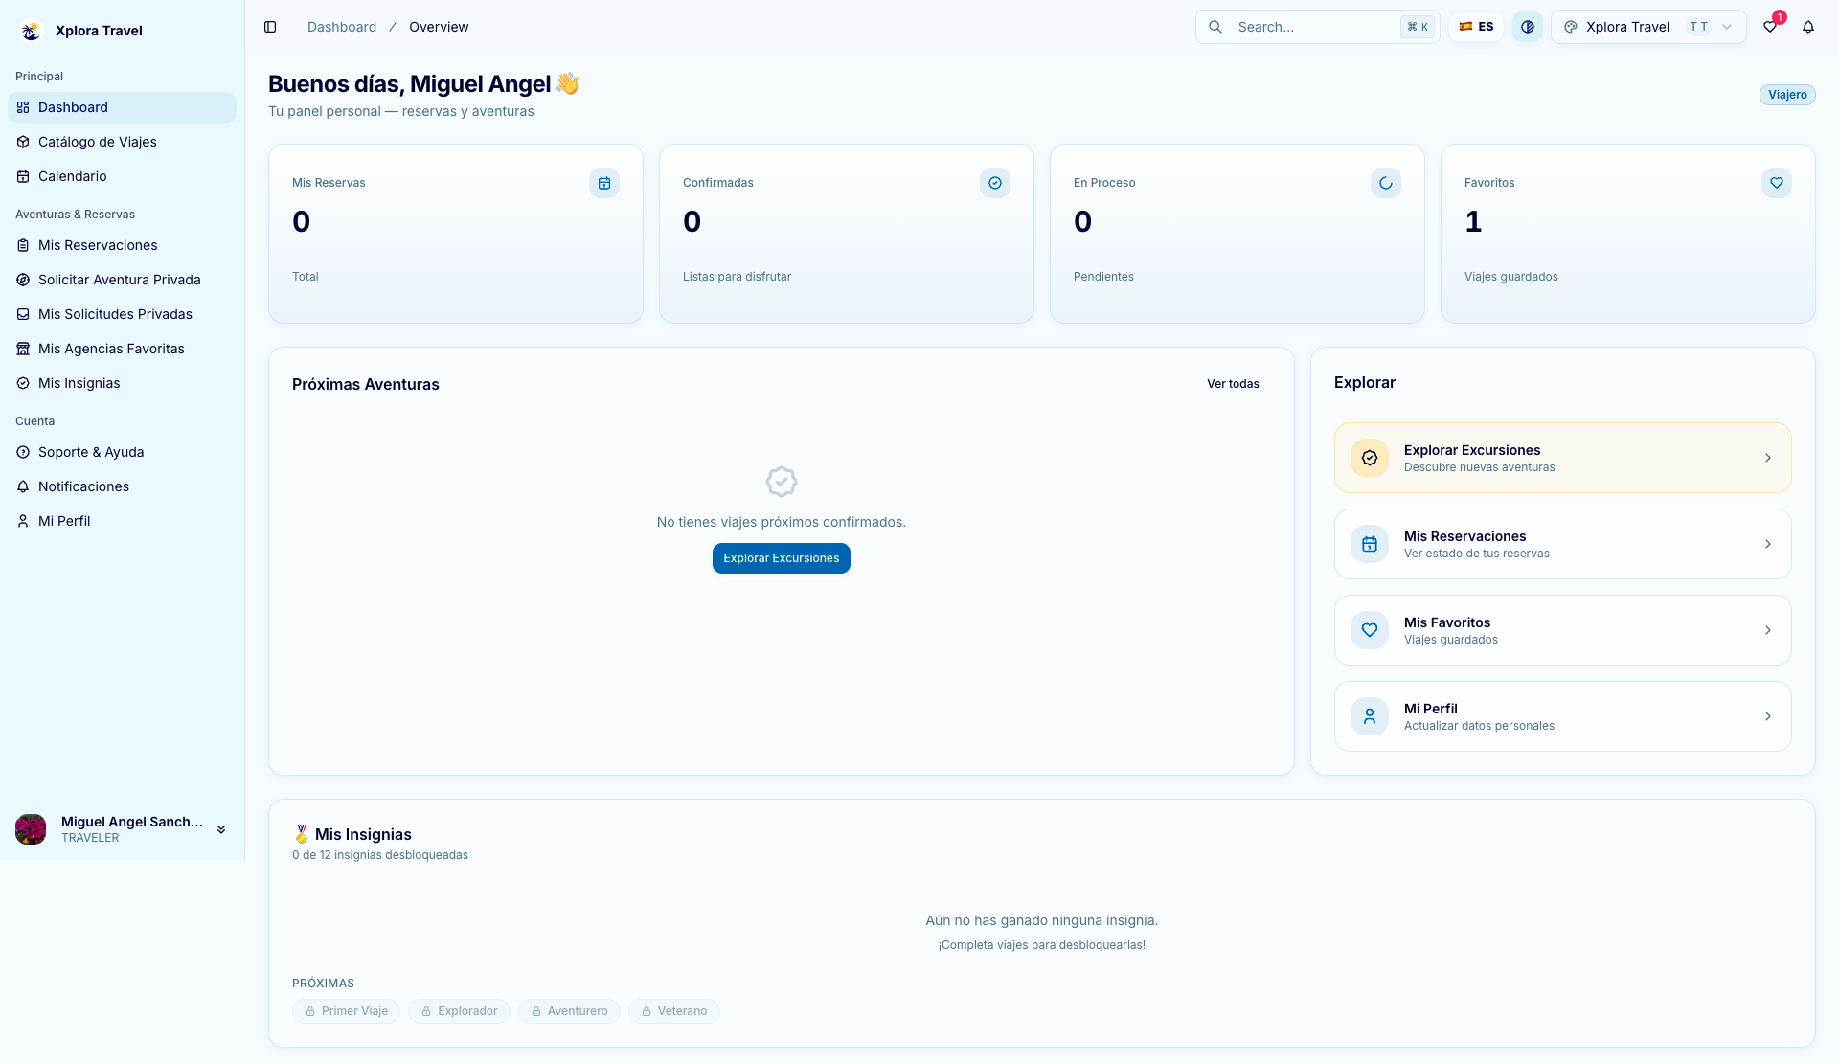This screenshot has width=1839, height=1063.
Task: Click the Mi Perfil card person icon
Action: [1370, 716]
